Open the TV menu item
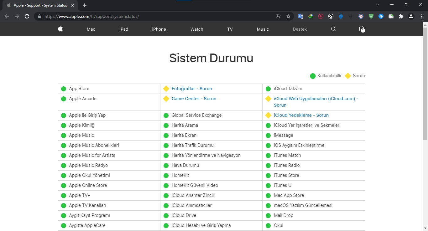 [230, 29]
